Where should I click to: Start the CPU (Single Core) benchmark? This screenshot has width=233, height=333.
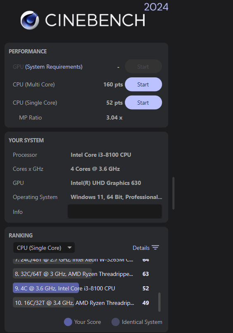coord(143,103)
